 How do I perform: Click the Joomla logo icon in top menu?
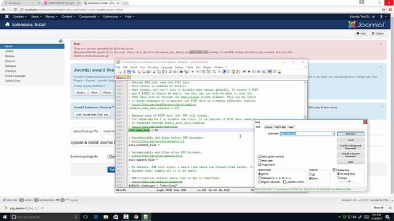click(7, 17)
